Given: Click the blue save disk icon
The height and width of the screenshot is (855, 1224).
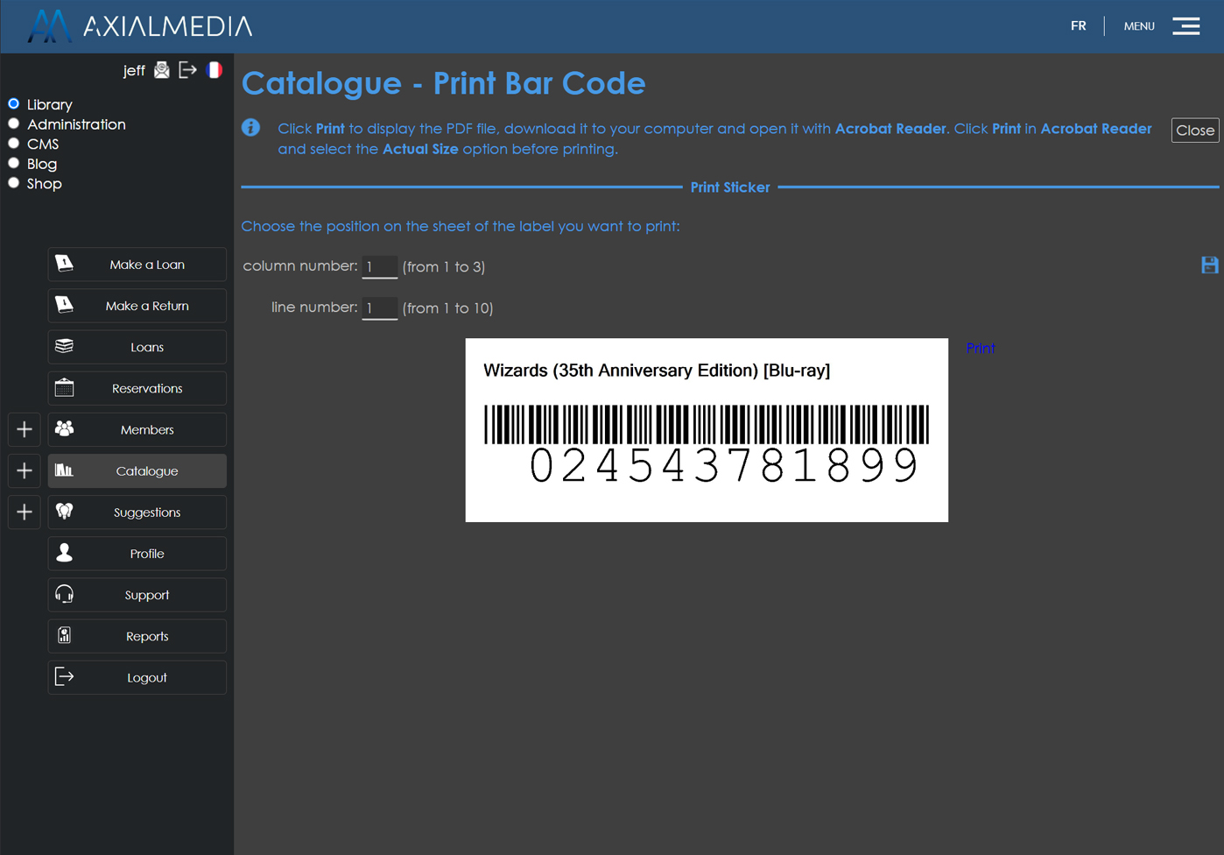Looking at the screenshot, I should 1209,265.
